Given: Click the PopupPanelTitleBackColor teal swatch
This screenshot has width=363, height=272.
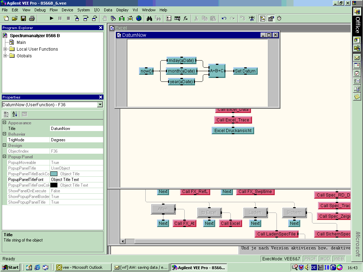Looking at the screenshot, I should [54, 174].
